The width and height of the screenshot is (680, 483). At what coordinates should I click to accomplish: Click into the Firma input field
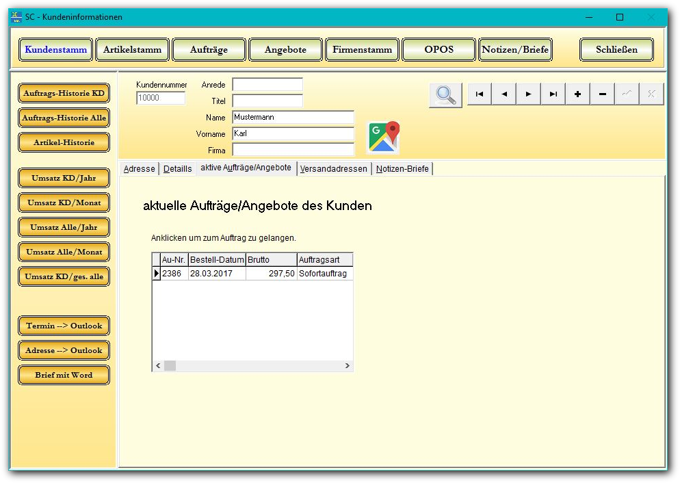(x=293, y=150)
